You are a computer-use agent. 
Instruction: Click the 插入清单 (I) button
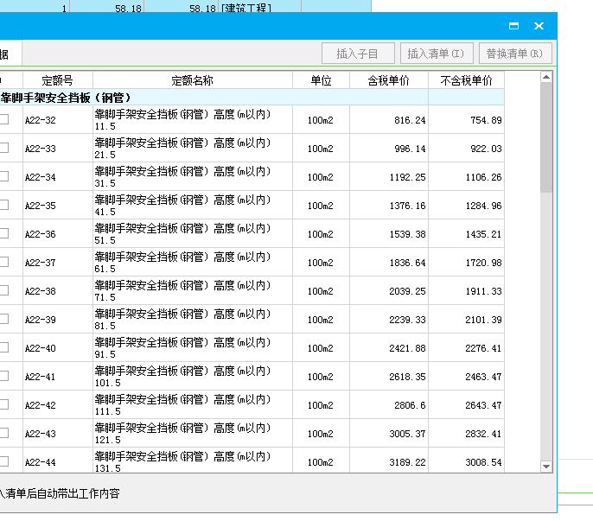pyautogui.click(x=437, y=54)
